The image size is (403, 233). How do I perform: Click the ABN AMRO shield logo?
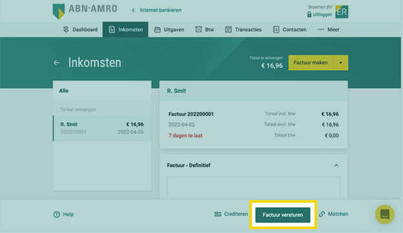tap(59, 12)
